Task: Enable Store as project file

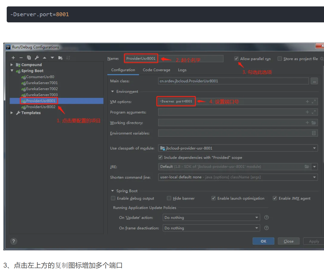Action: (x=280, y=58)
